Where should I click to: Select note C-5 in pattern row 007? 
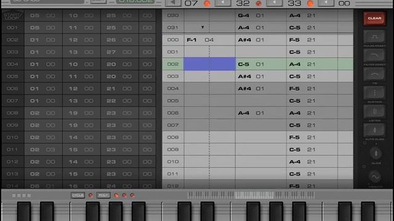pyautogui.click(x=295, y=125)
